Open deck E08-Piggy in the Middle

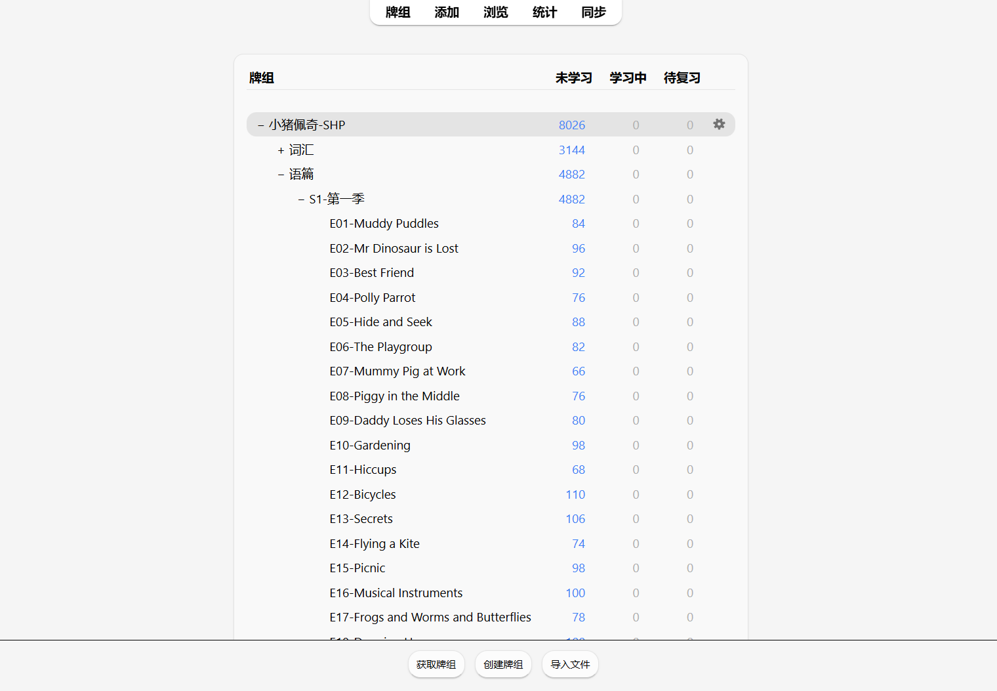click(394, 396)
